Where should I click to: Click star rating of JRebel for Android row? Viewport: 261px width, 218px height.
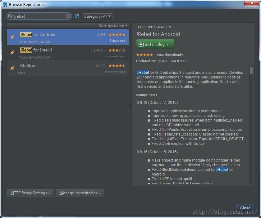[x=117, y=35]
